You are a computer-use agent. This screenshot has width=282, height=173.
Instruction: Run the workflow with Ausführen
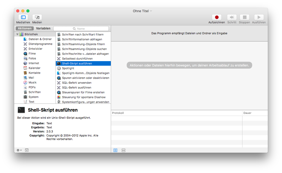point(259,17)
